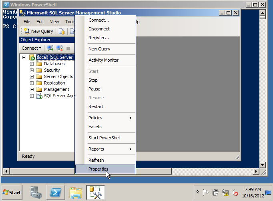Image resolution: width=273 pixels, height=201 pixels.
Task: Expand the Management folder
Action: pyautogui.click(x=32, y=90)
